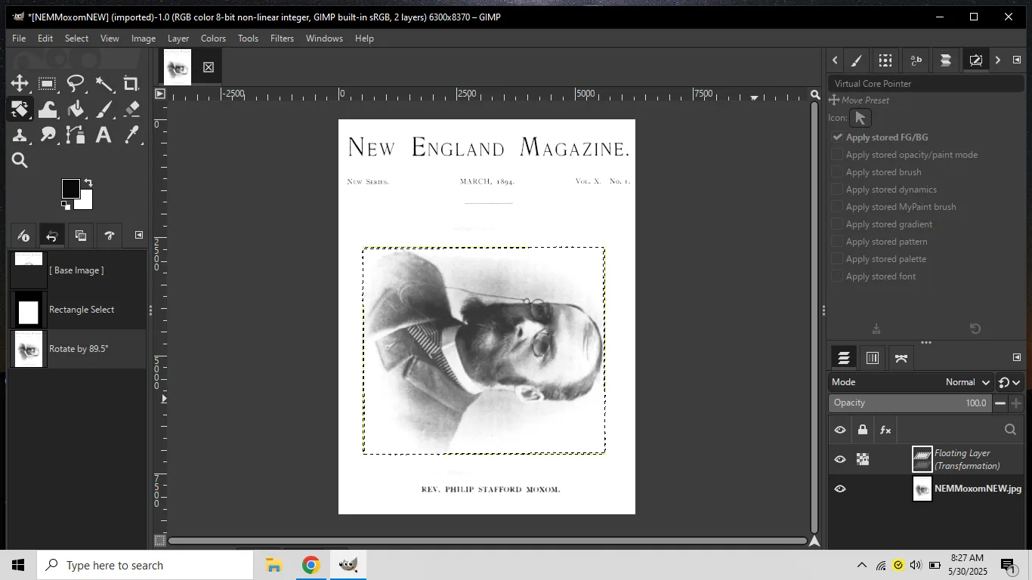Select the Rotate by 89.5 history step
Screen dimensions: 1032x580
tap(78, 348)
